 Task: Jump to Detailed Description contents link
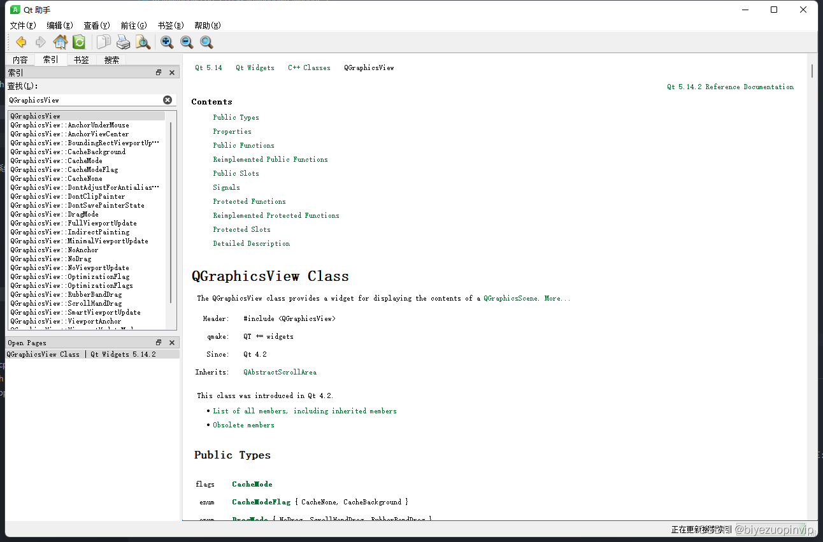[251, 243]
